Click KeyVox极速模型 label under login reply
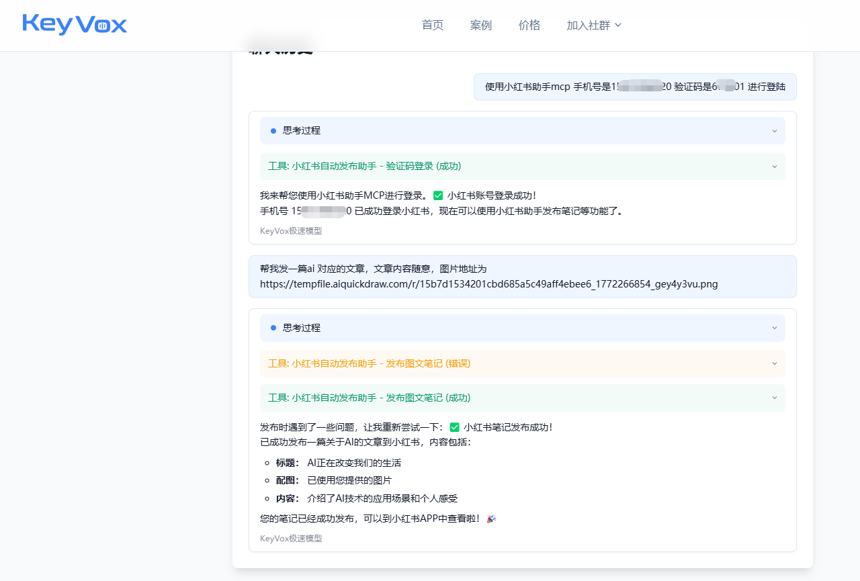This screenshot has height=581, width=860. [x=291, y=231]
